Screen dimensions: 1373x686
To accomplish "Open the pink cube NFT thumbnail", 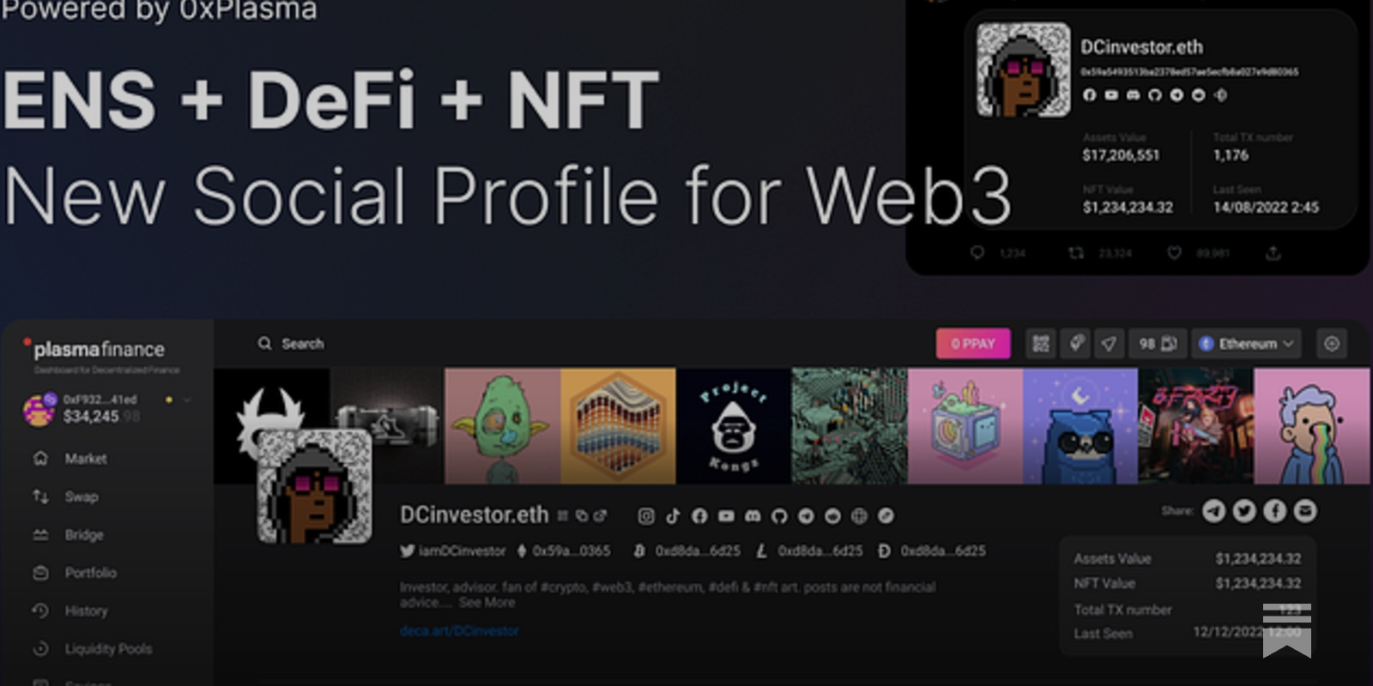I will click(965, 426).
